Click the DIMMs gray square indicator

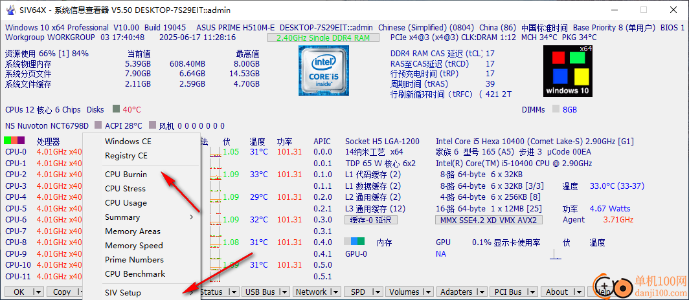[x=556, y=109]
